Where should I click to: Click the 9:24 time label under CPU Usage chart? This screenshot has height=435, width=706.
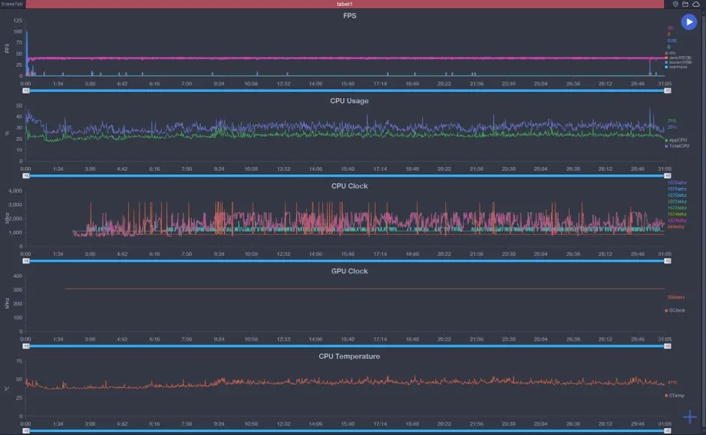pos(219,168)
